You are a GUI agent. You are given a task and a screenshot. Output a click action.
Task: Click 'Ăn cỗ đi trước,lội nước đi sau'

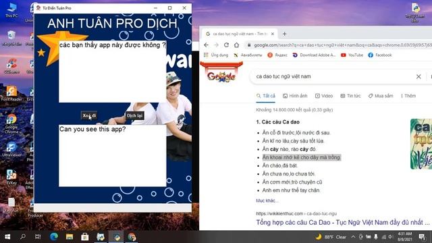pyautogui.click(x=296, y=132)
